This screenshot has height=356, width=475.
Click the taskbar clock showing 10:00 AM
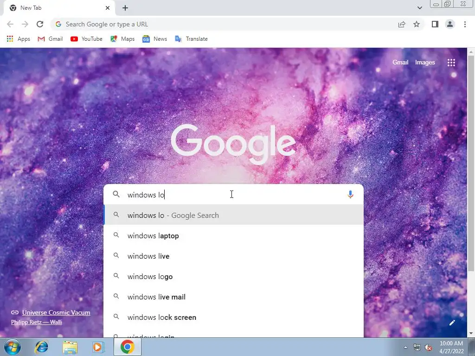coord(451,347)
